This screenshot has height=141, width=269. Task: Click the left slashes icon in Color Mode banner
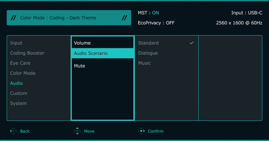pos(13,18)
